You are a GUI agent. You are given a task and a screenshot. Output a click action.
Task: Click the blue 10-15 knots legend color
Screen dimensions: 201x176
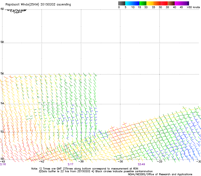coord(136,3)
